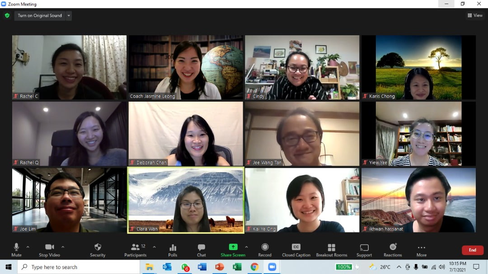This screenshot has height=274, width=488.
Task: Select Coach Jasmine Leong's video tile
Action: pos(186,67)
